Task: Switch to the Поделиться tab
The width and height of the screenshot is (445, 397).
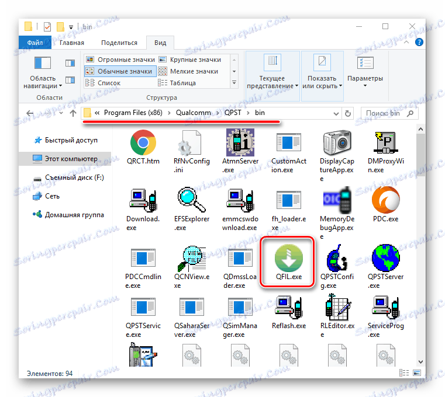Action: point(119,43)
